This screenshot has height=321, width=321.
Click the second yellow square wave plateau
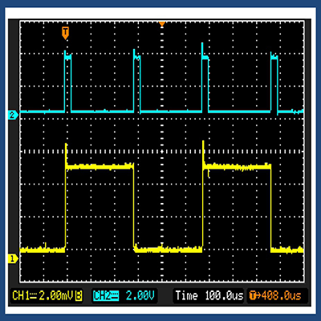[x=237, y=167]
